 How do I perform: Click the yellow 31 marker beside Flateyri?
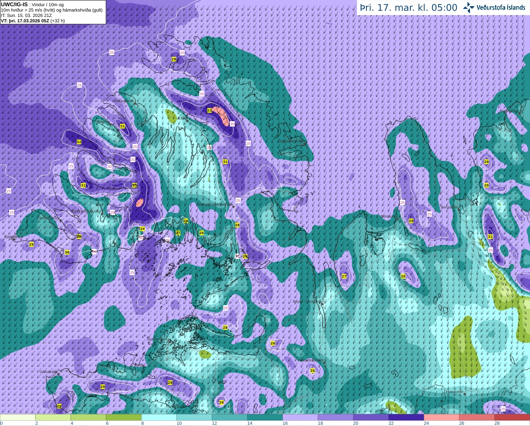[123, 126]
